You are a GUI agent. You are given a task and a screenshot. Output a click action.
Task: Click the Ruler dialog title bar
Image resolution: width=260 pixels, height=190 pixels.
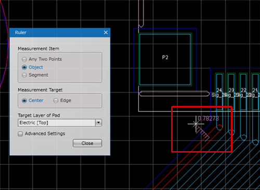pos(60,33)
